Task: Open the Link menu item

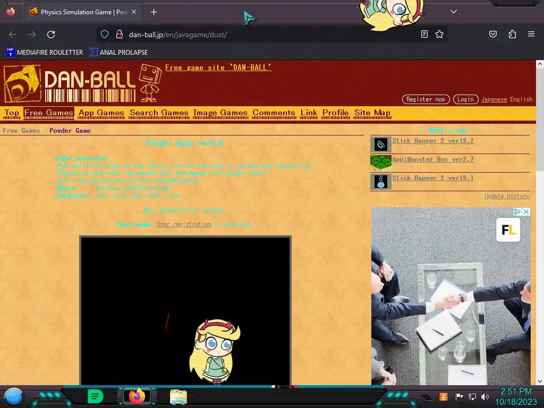Action: (309, 113)
